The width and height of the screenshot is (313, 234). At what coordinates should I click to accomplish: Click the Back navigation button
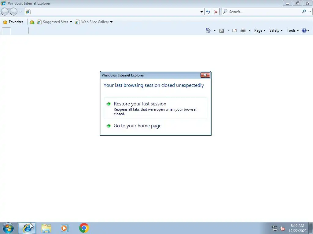pos(5,12)
